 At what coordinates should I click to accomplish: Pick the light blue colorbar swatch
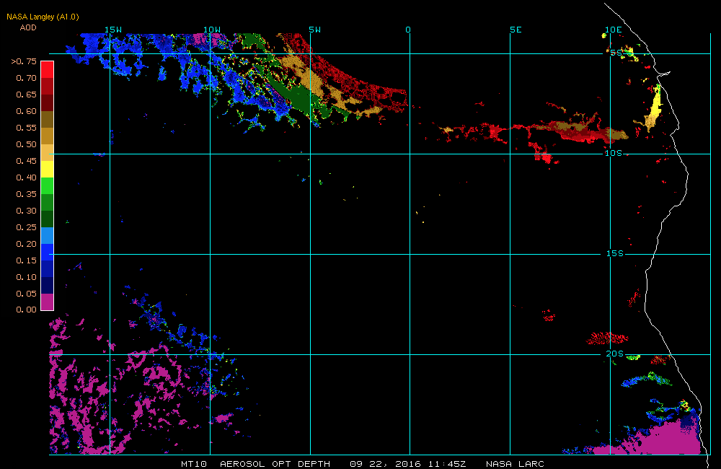(48, 235)
